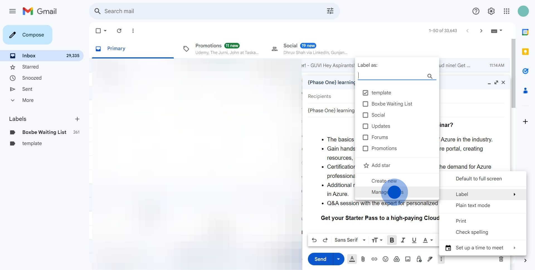This screenshot has height=270, width=535.
Task: Refresh the inbox
Action: click(x=119, y=31)
